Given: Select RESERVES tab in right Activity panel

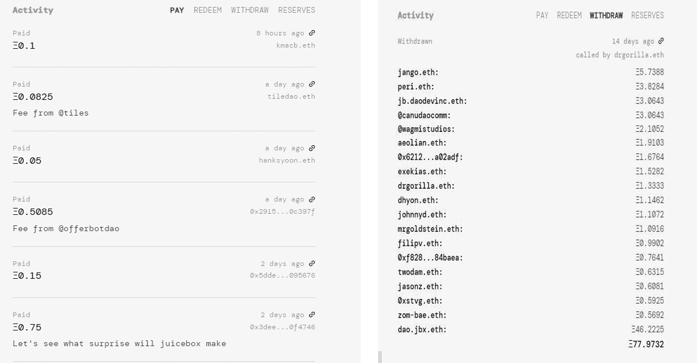Looking at the screenshot, I should [647, 15].
